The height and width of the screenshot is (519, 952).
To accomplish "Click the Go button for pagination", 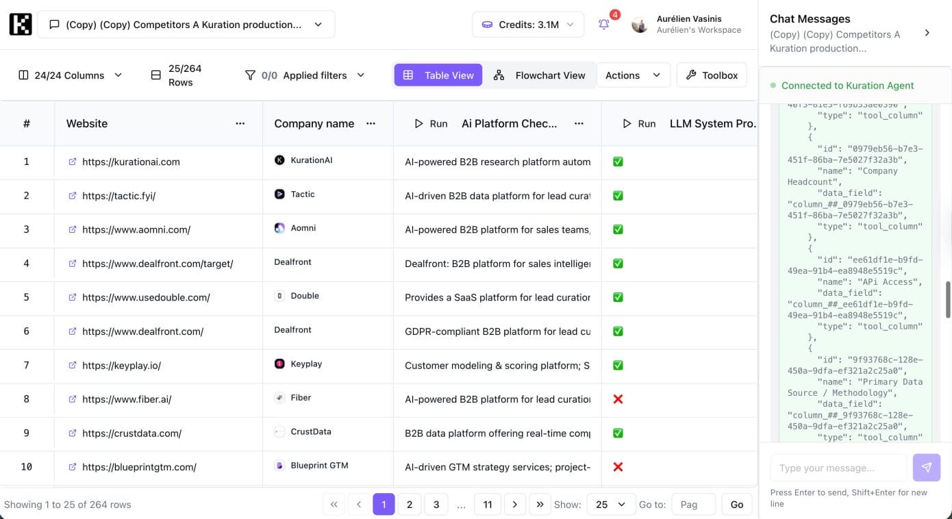I will click(737, 505).
